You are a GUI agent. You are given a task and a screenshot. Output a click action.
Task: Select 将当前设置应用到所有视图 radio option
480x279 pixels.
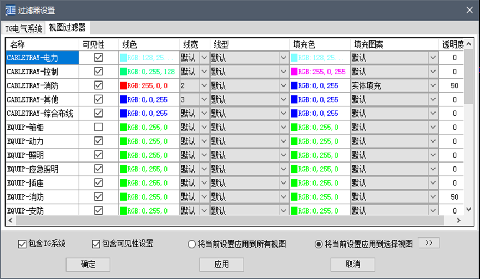(191, 244)
